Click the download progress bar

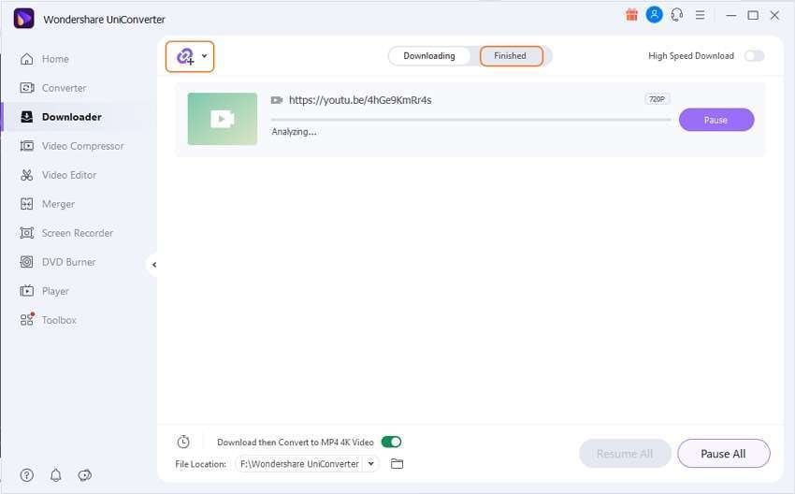pyautogui.click(x=471, y=120)
